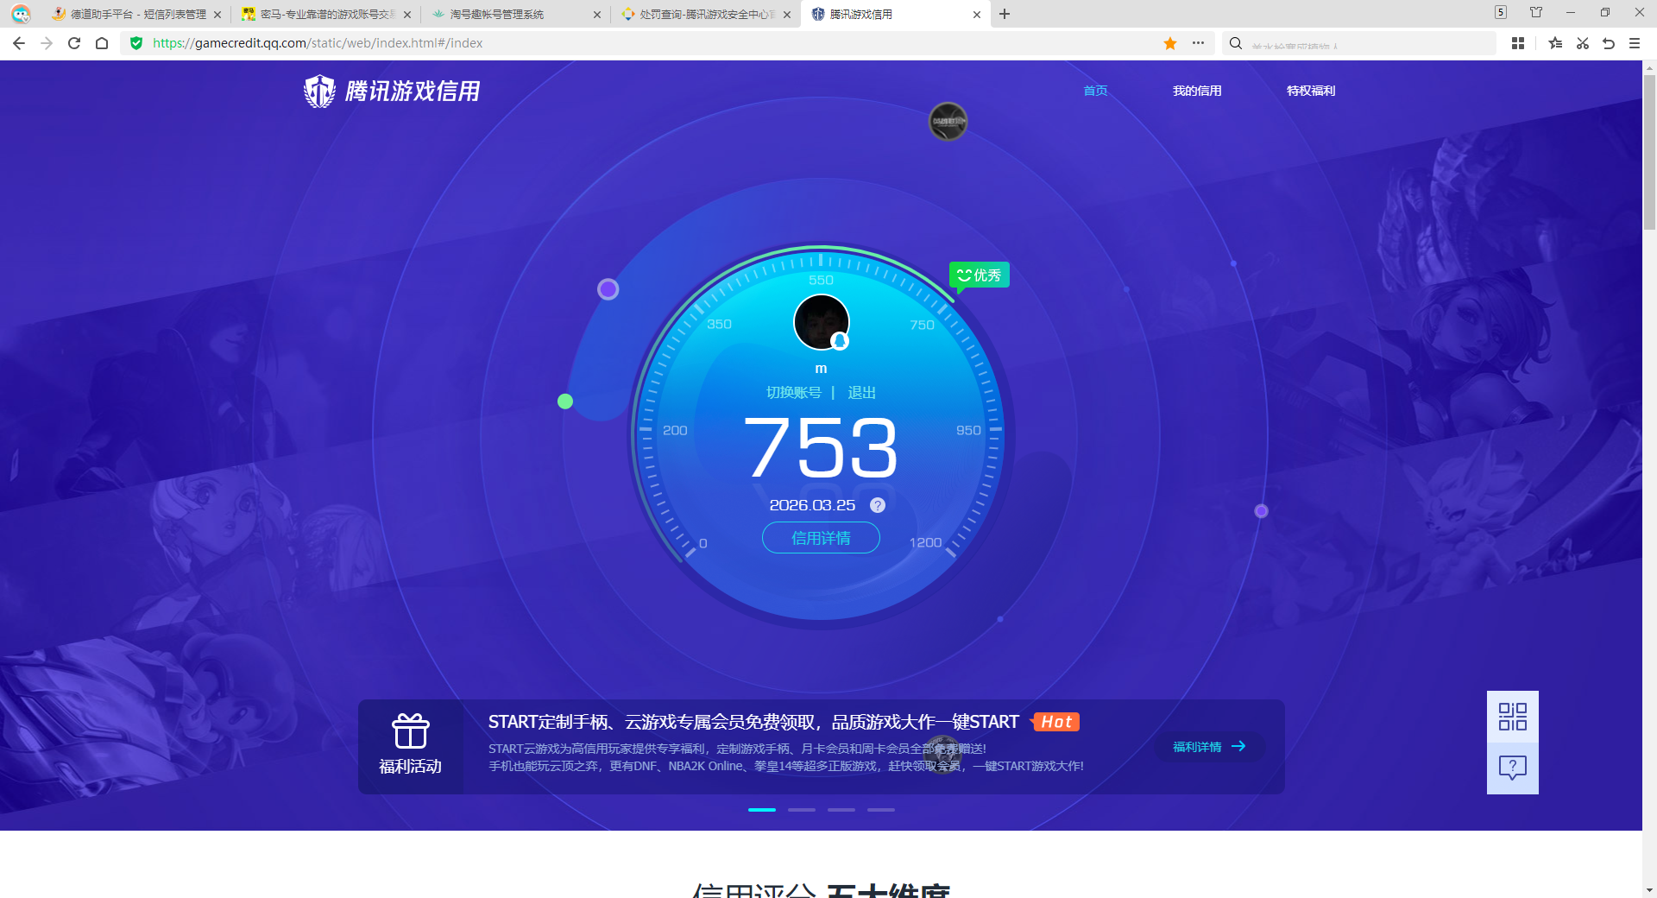Click the QR code icon at bottom right
Image resolution: width=1657 pixels, height=898 pixels.
click(1512, 717)
